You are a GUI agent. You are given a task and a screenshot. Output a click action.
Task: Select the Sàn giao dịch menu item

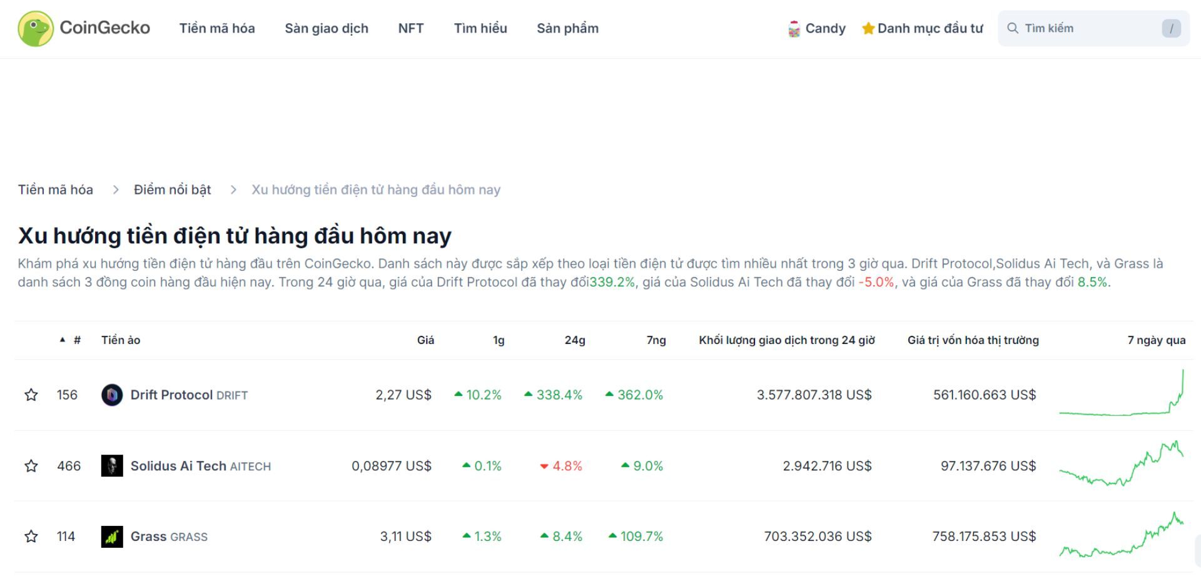coord(327,28)
